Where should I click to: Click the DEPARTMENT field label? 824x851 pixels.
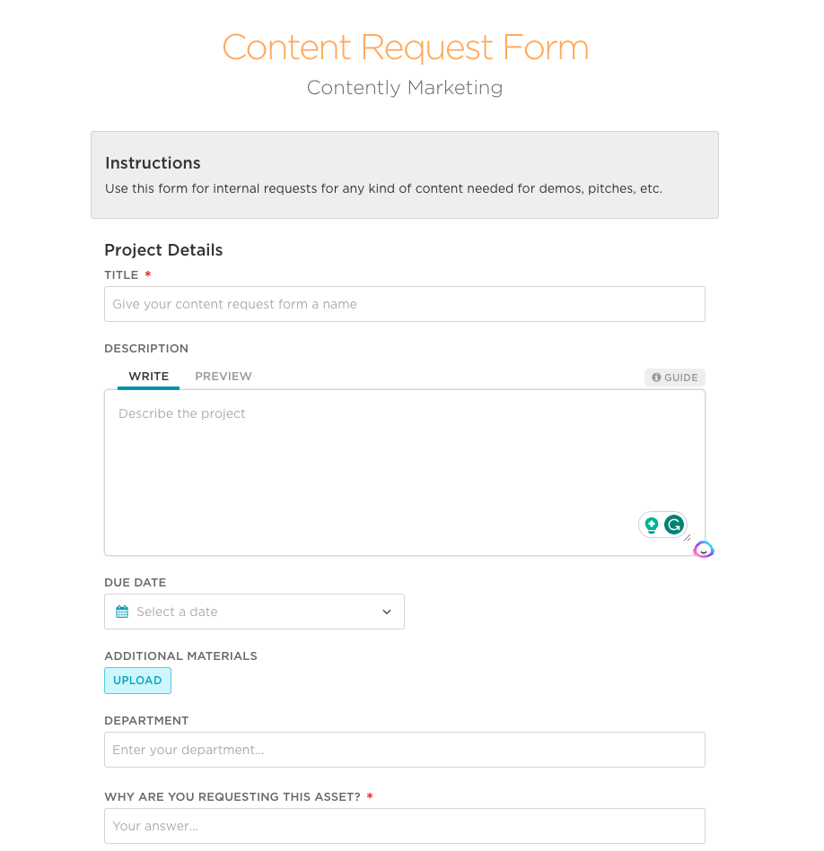(x=146, y=721)
